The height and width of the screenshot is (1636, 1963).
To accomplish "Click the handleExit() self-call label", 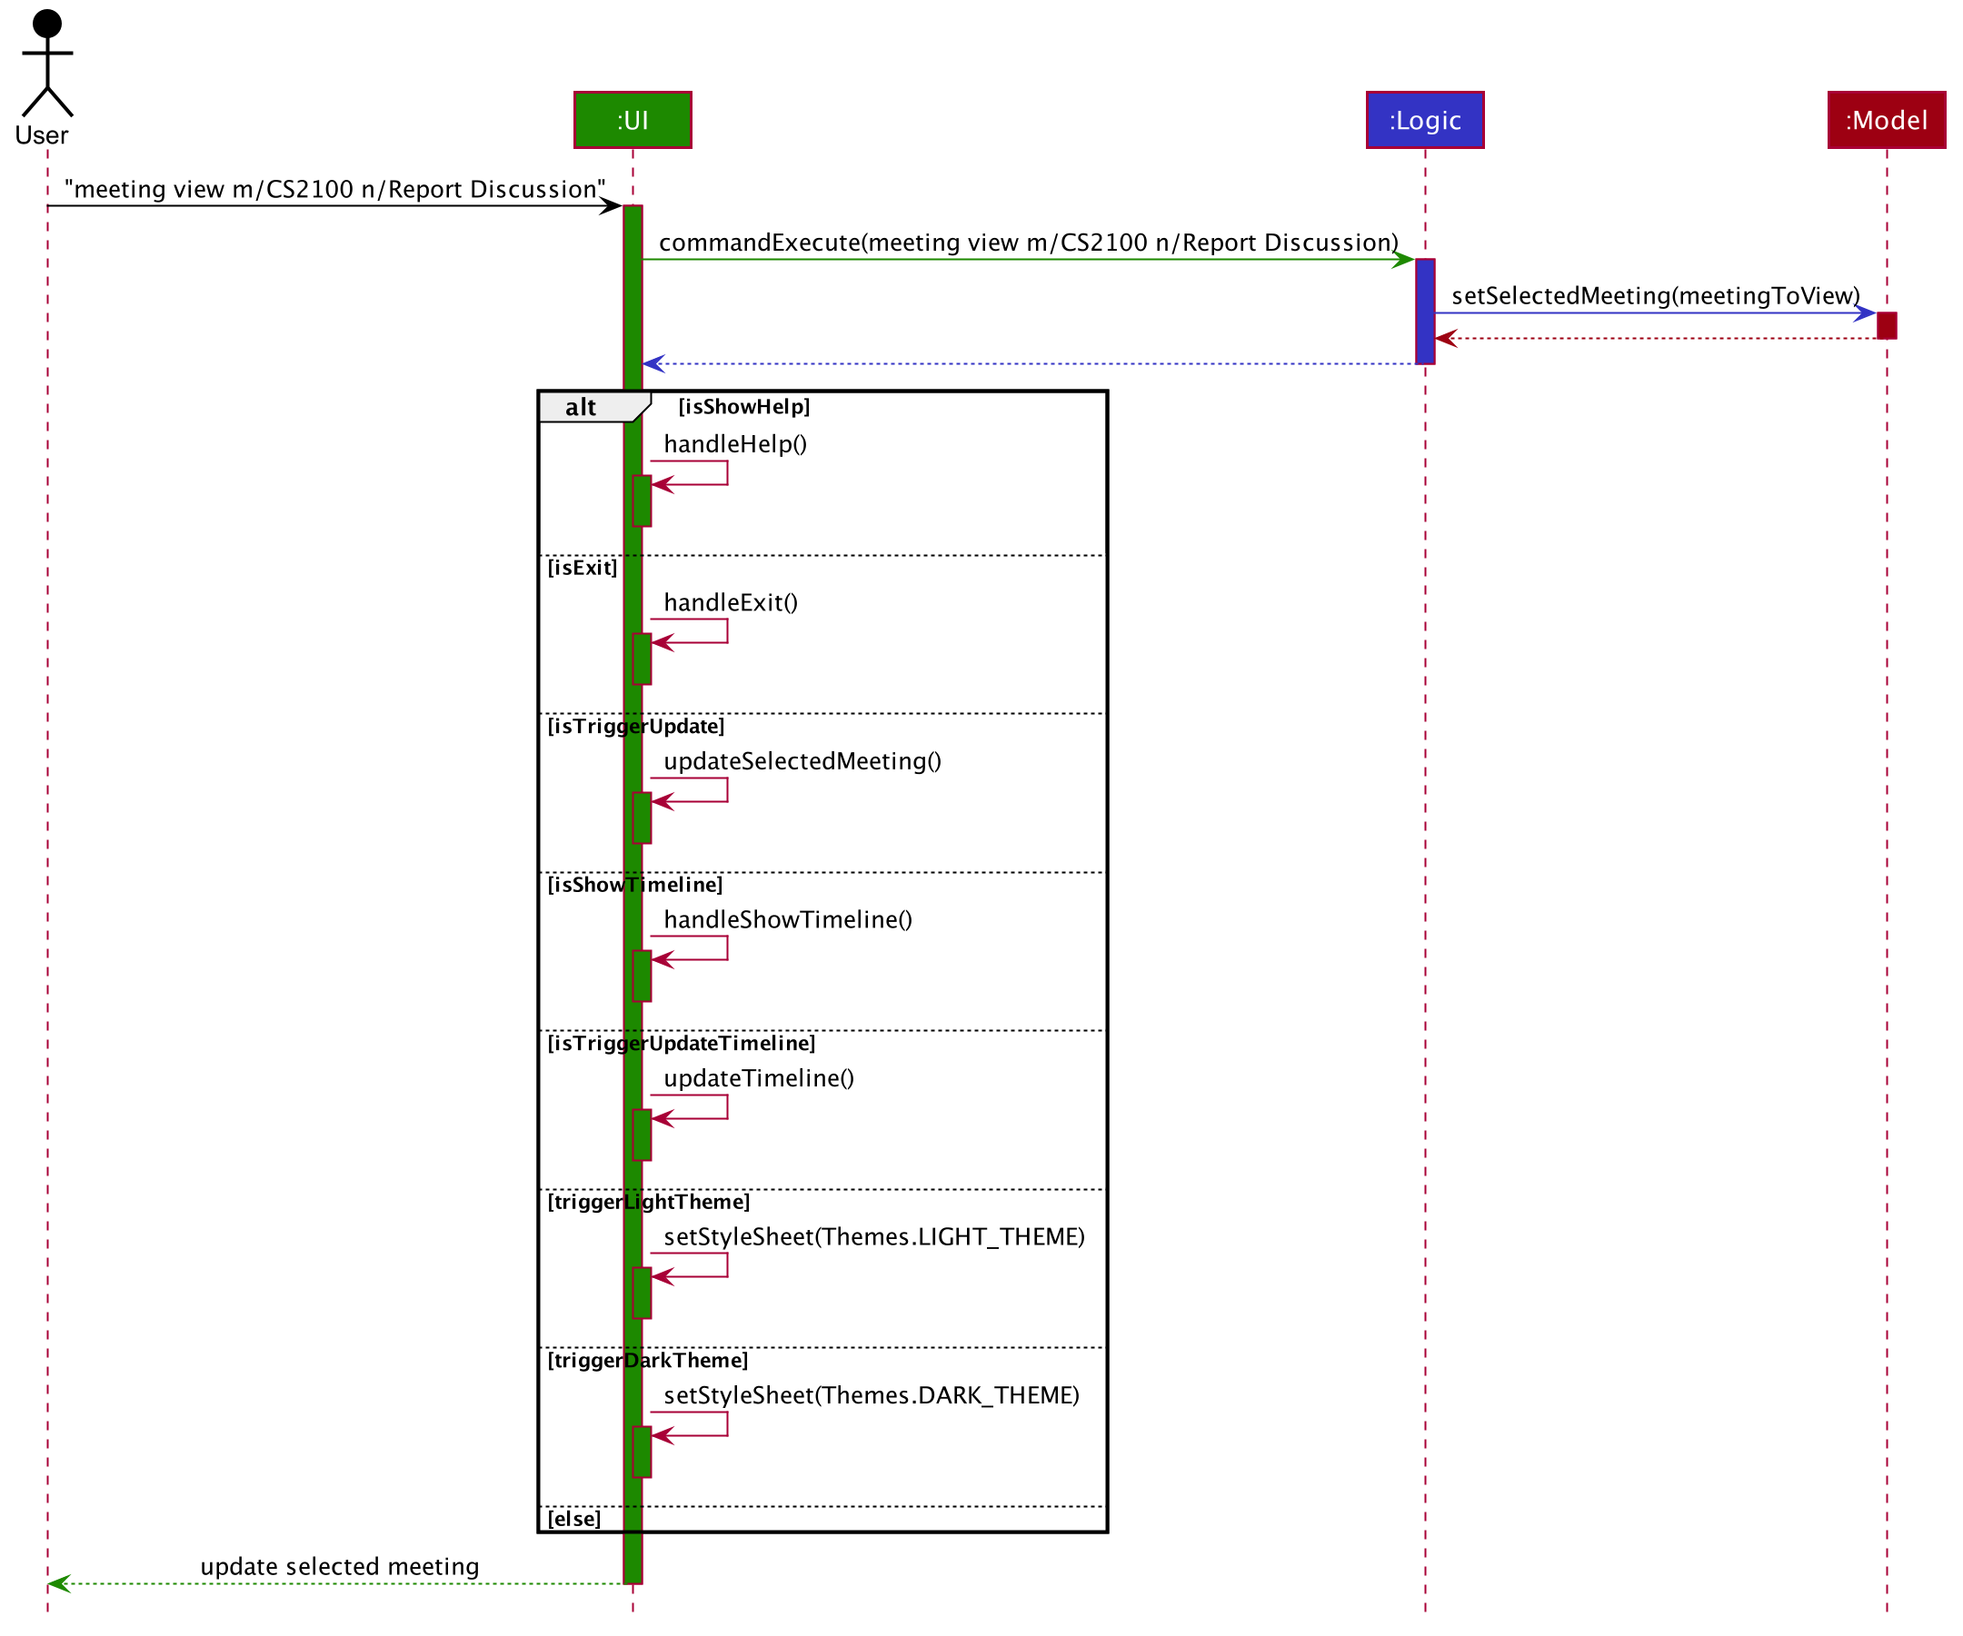I will [x=731, y=602].
